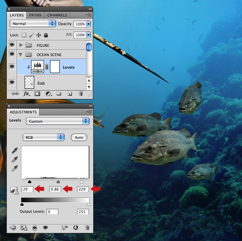Click the Fill 100% field
Viewport: 242px width, 241px height.
80,35
